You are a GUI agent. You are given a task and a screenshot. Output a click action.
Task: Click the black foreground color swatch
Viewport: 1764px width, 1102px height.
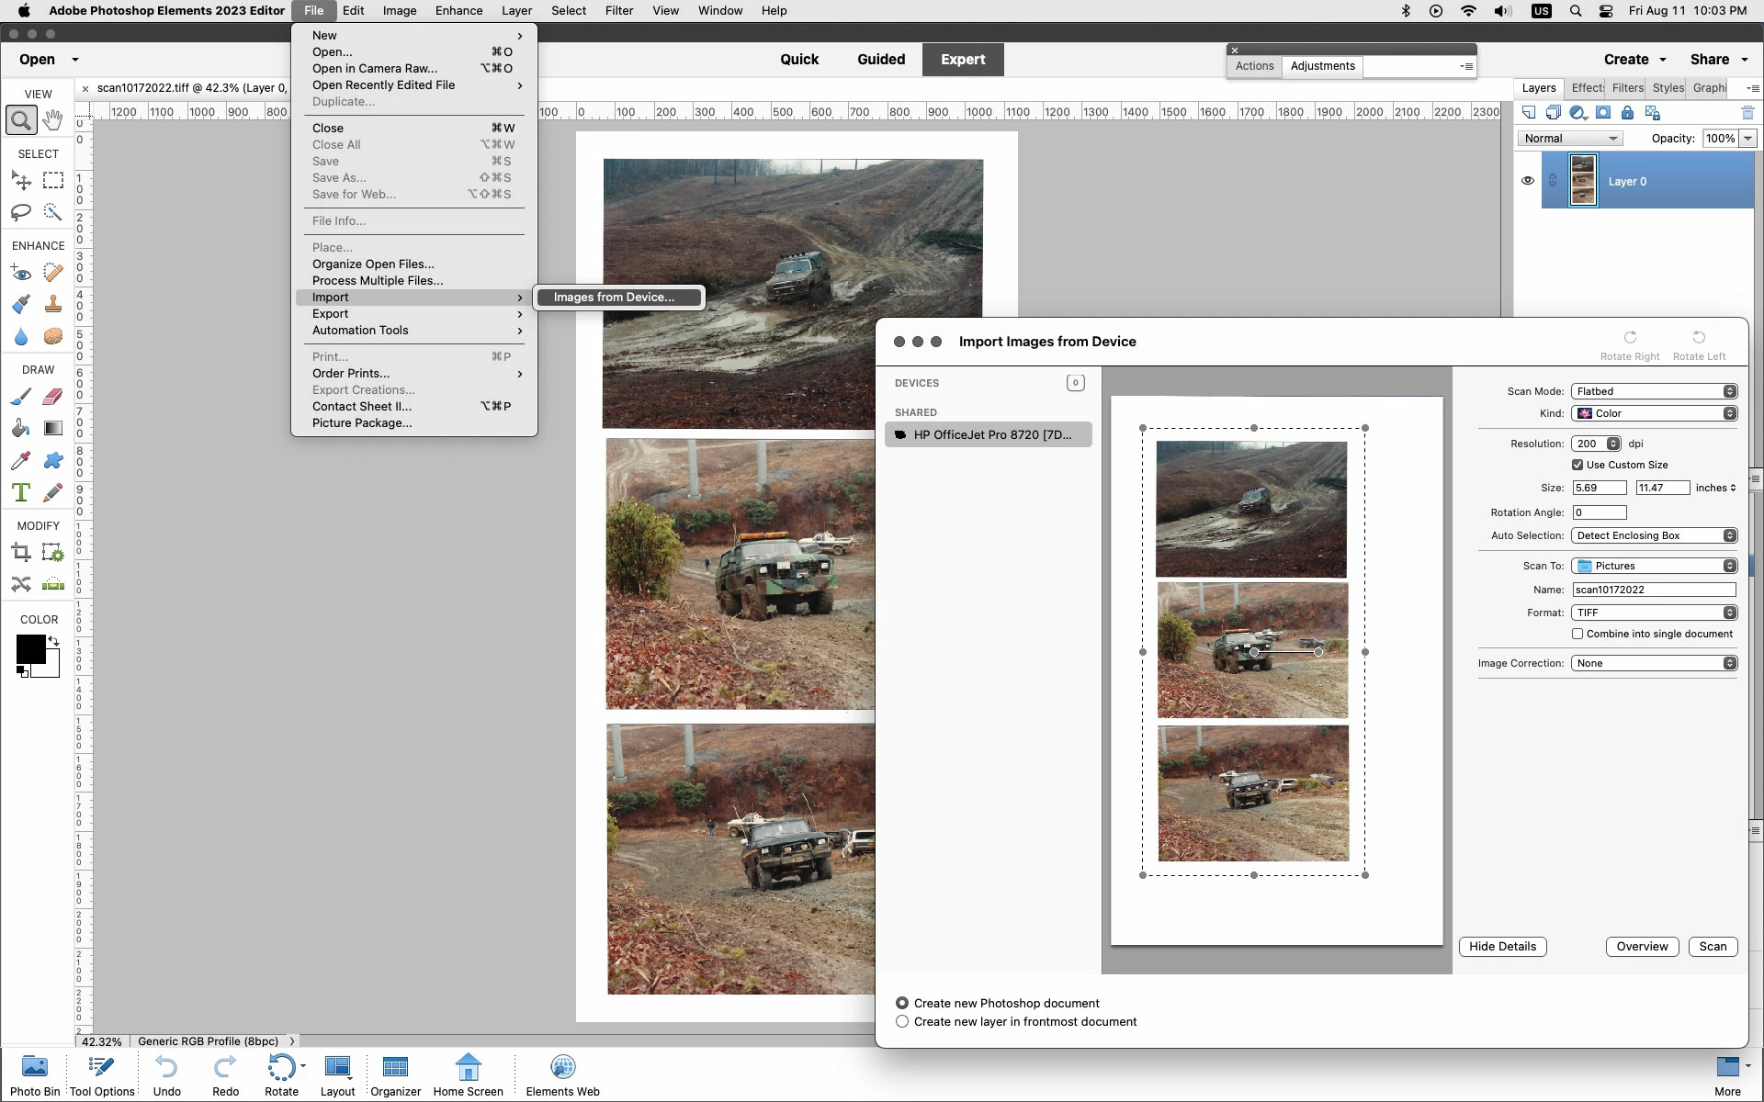tap(29, 648)
